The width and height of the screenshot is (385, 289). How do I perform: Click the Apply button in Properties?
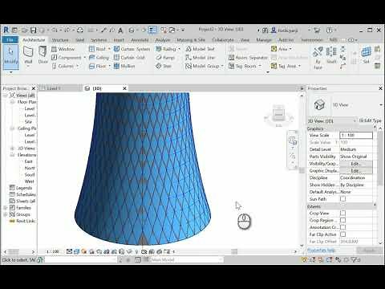coord(370,250)
